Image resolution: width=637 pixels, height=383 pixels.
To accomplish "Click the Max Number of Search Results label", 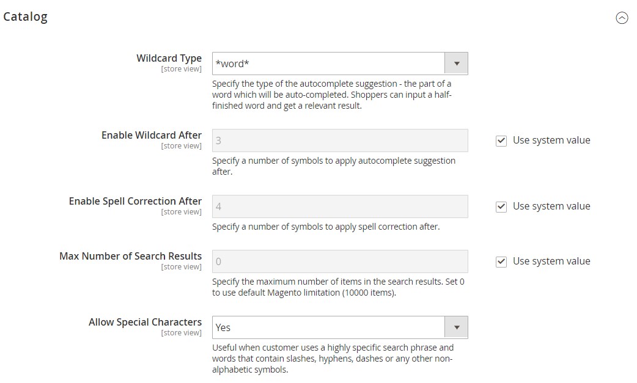I will coord(130,257).
